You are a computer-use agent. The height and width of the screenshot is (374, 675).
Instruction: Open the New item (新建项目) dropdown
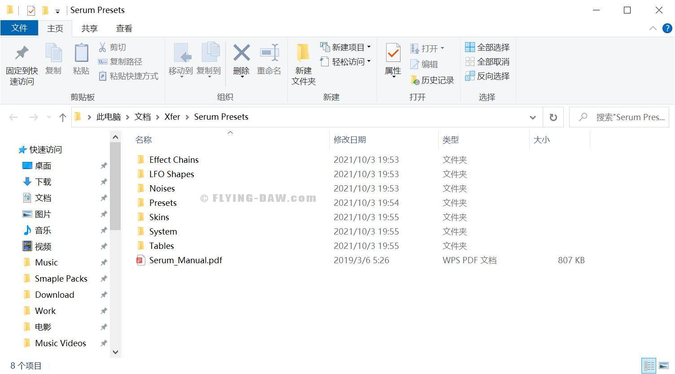369,47
